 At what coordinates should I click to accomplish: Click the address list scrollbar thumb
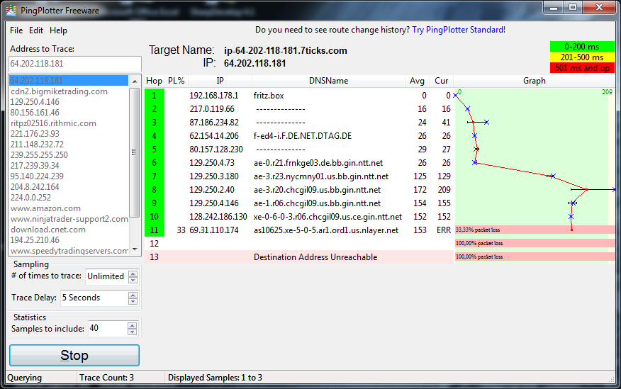[135, 152]
